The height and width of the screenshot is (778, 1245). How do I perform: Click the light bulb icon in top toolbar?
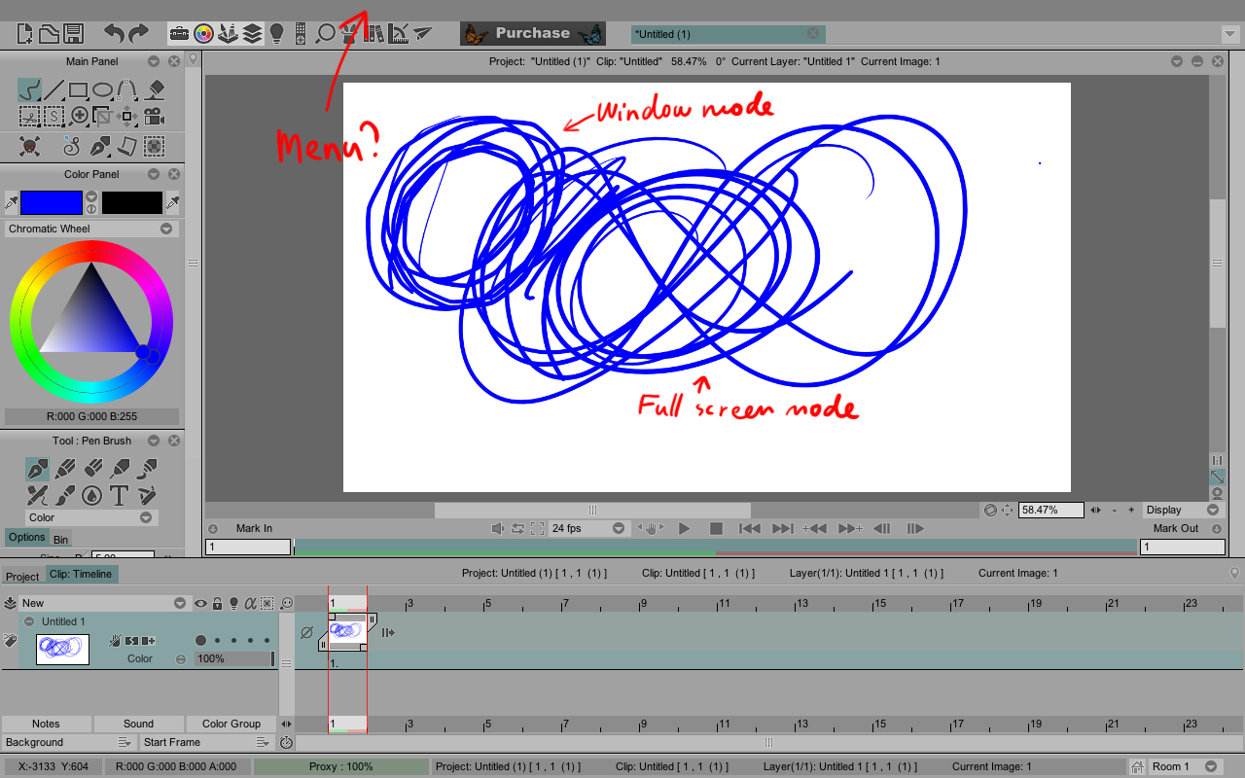276,34
